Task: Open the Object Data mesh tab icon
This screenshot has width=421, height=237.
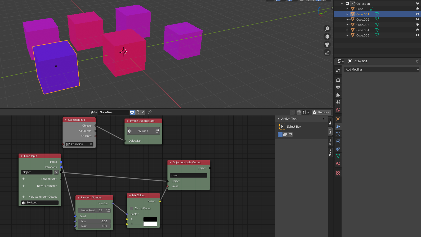Action: [338, 156]
